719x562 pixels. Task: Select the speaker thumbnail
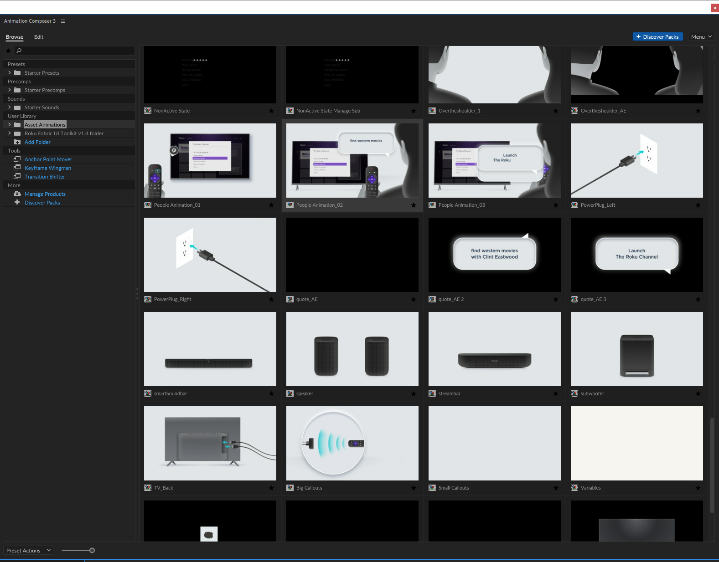(352, 349)
